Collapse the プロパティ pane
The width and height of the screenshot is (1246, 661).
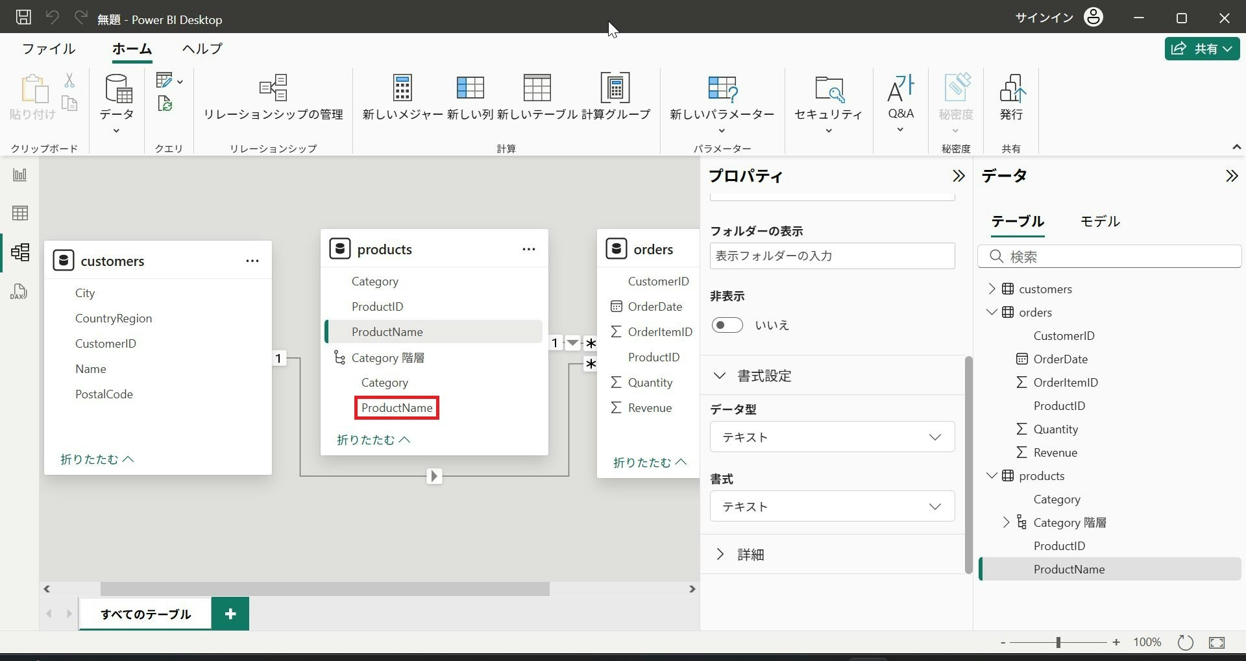[959, 176]
